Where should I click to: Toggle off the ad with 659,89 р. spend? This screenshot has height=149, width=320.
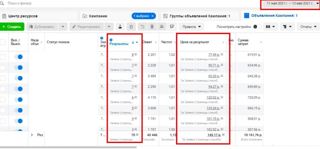(18, 89)
